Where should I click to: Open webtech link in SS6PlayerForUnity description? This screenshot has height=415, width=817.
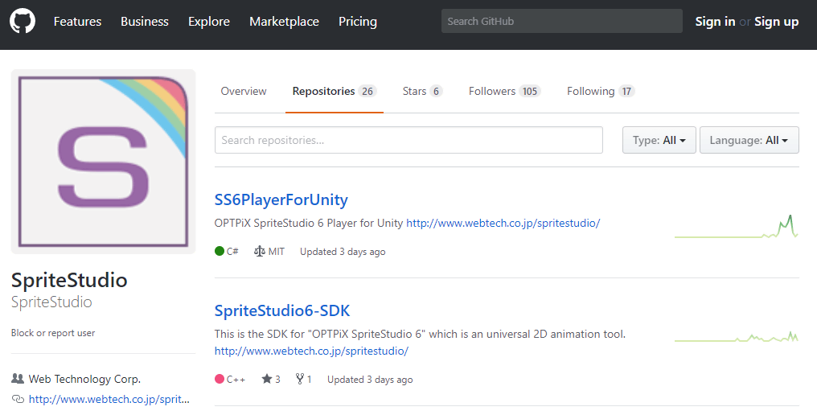click(503, 223)
